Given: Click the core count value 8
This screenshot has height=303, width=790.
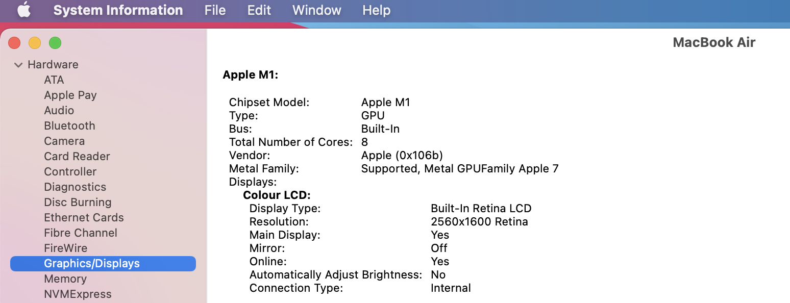Looking at the screenshot, I should click(364, 142).
